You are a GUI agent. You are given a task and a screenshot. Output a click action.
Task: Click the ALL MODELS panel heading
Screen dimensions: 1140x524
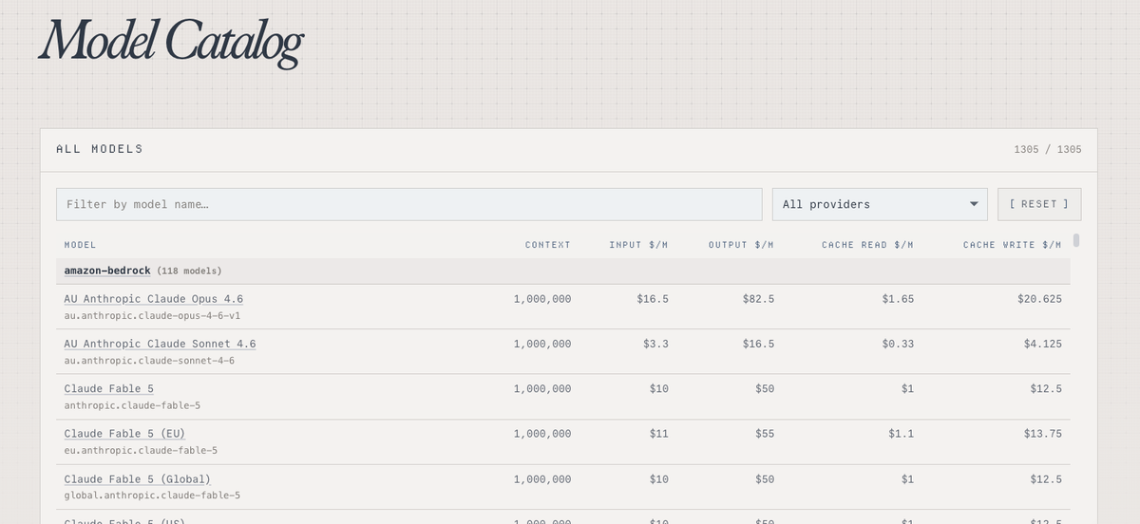coord(100,149)
